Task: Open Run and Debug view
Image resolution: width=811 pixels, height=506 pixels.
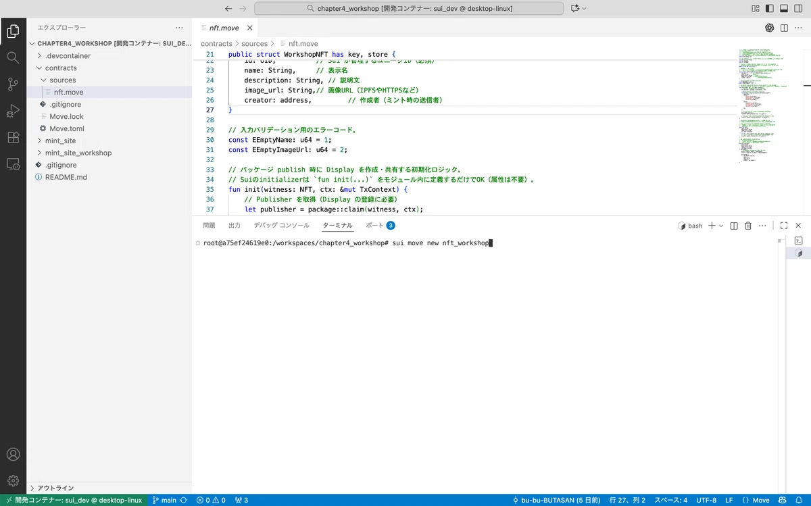Action: [x=13, y=111]
